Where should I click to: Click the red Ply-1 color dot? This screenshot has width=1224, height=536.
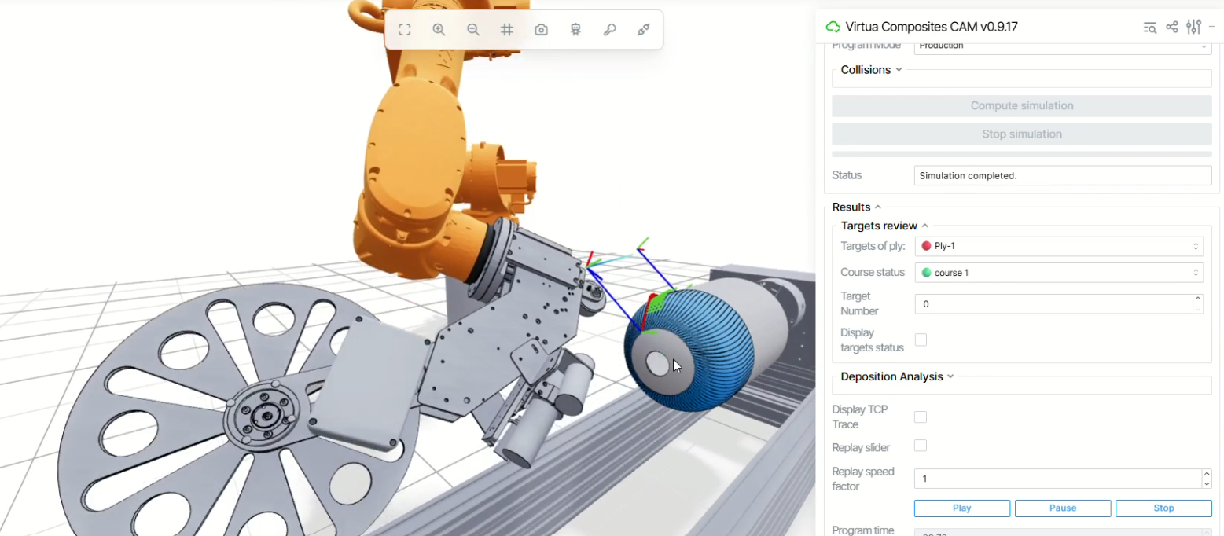(x=926, y=246)
